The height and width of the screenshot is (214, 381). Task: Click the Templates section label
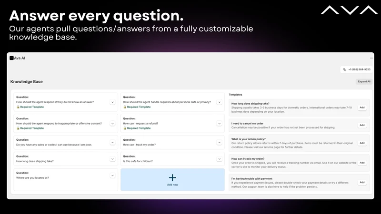(x=235, y=95)
